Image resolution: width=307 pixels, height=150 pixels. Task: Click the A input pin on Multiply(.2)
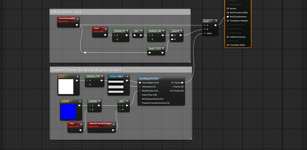click(x=115, y=35)
